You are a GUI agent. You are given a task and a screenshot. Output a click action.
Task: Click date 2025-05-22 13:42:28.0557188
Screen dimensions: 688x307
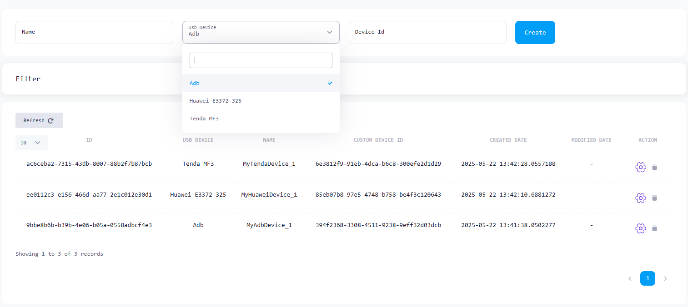[508, 164]
